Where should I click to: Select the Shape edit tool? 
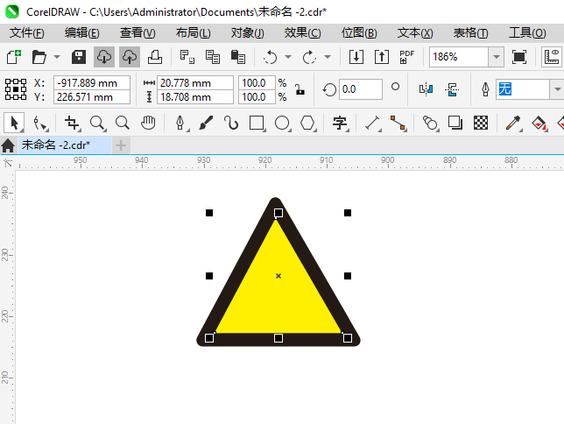pyautogui.click(x=40, y=124)
